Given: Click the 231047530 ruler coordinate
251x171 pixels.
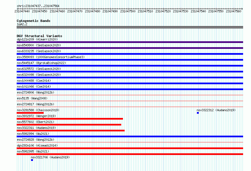Looking at the screenshot, I should [x=180, y=11].
